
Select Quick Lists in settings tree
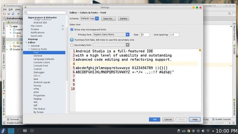(x=36, y=36)
